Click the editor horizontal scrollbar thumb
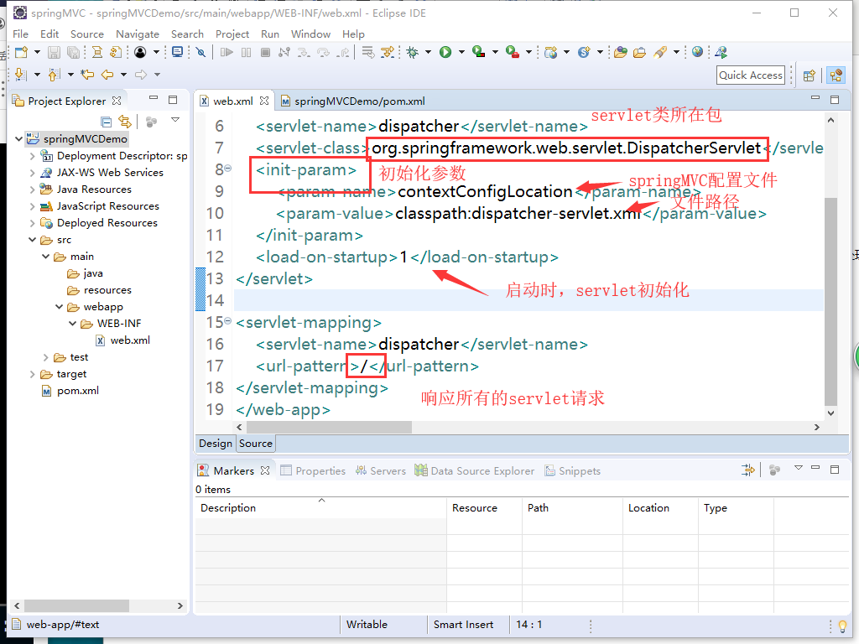 (x=329, y=427)
